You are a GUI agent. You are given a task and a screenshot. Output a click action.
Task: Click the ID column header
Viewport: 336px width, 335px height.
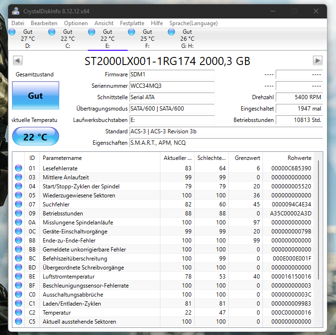(x=32, y=158)
